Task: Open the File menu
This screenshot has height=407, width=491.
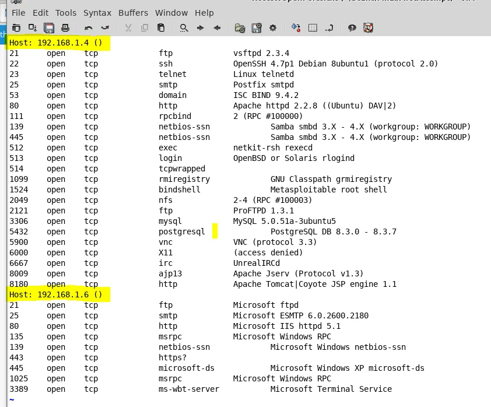Action: tap(19, 13)
